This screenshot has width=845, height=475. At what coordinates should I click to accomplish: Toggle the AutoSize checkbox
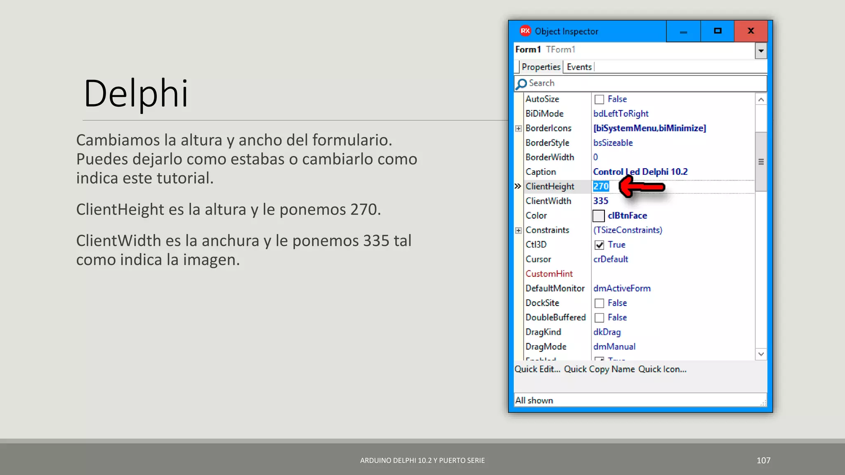pyautogui.click(x=599, y=99)
